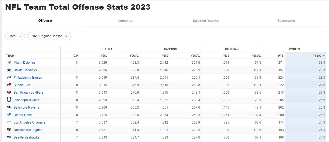Click the Miami Dolphins team logo
The width and height of the screenshot is (329, 142).
tap(9, 63)
